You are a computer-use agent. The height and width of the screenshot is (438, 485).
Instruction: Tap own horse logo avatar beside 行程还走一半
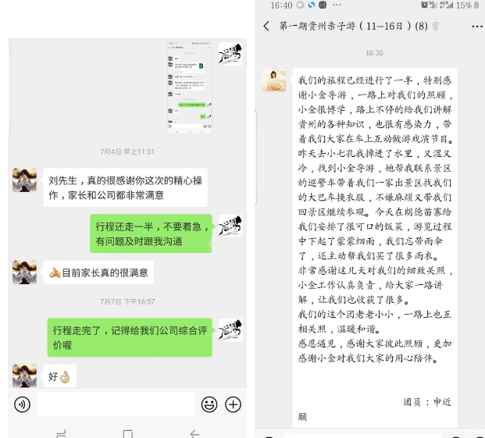click(230, 226)
